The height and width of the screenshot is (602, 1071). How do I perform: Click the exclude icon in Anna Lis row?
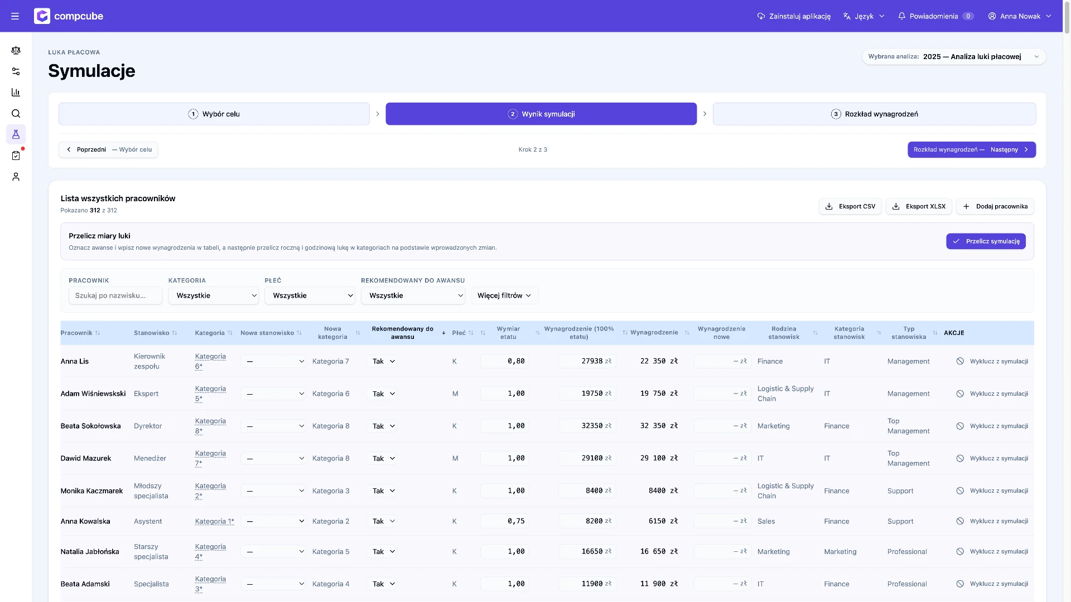tap(960, 361)
